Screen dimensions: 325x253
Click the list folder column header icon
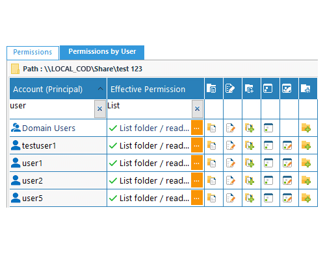point(211,89)
